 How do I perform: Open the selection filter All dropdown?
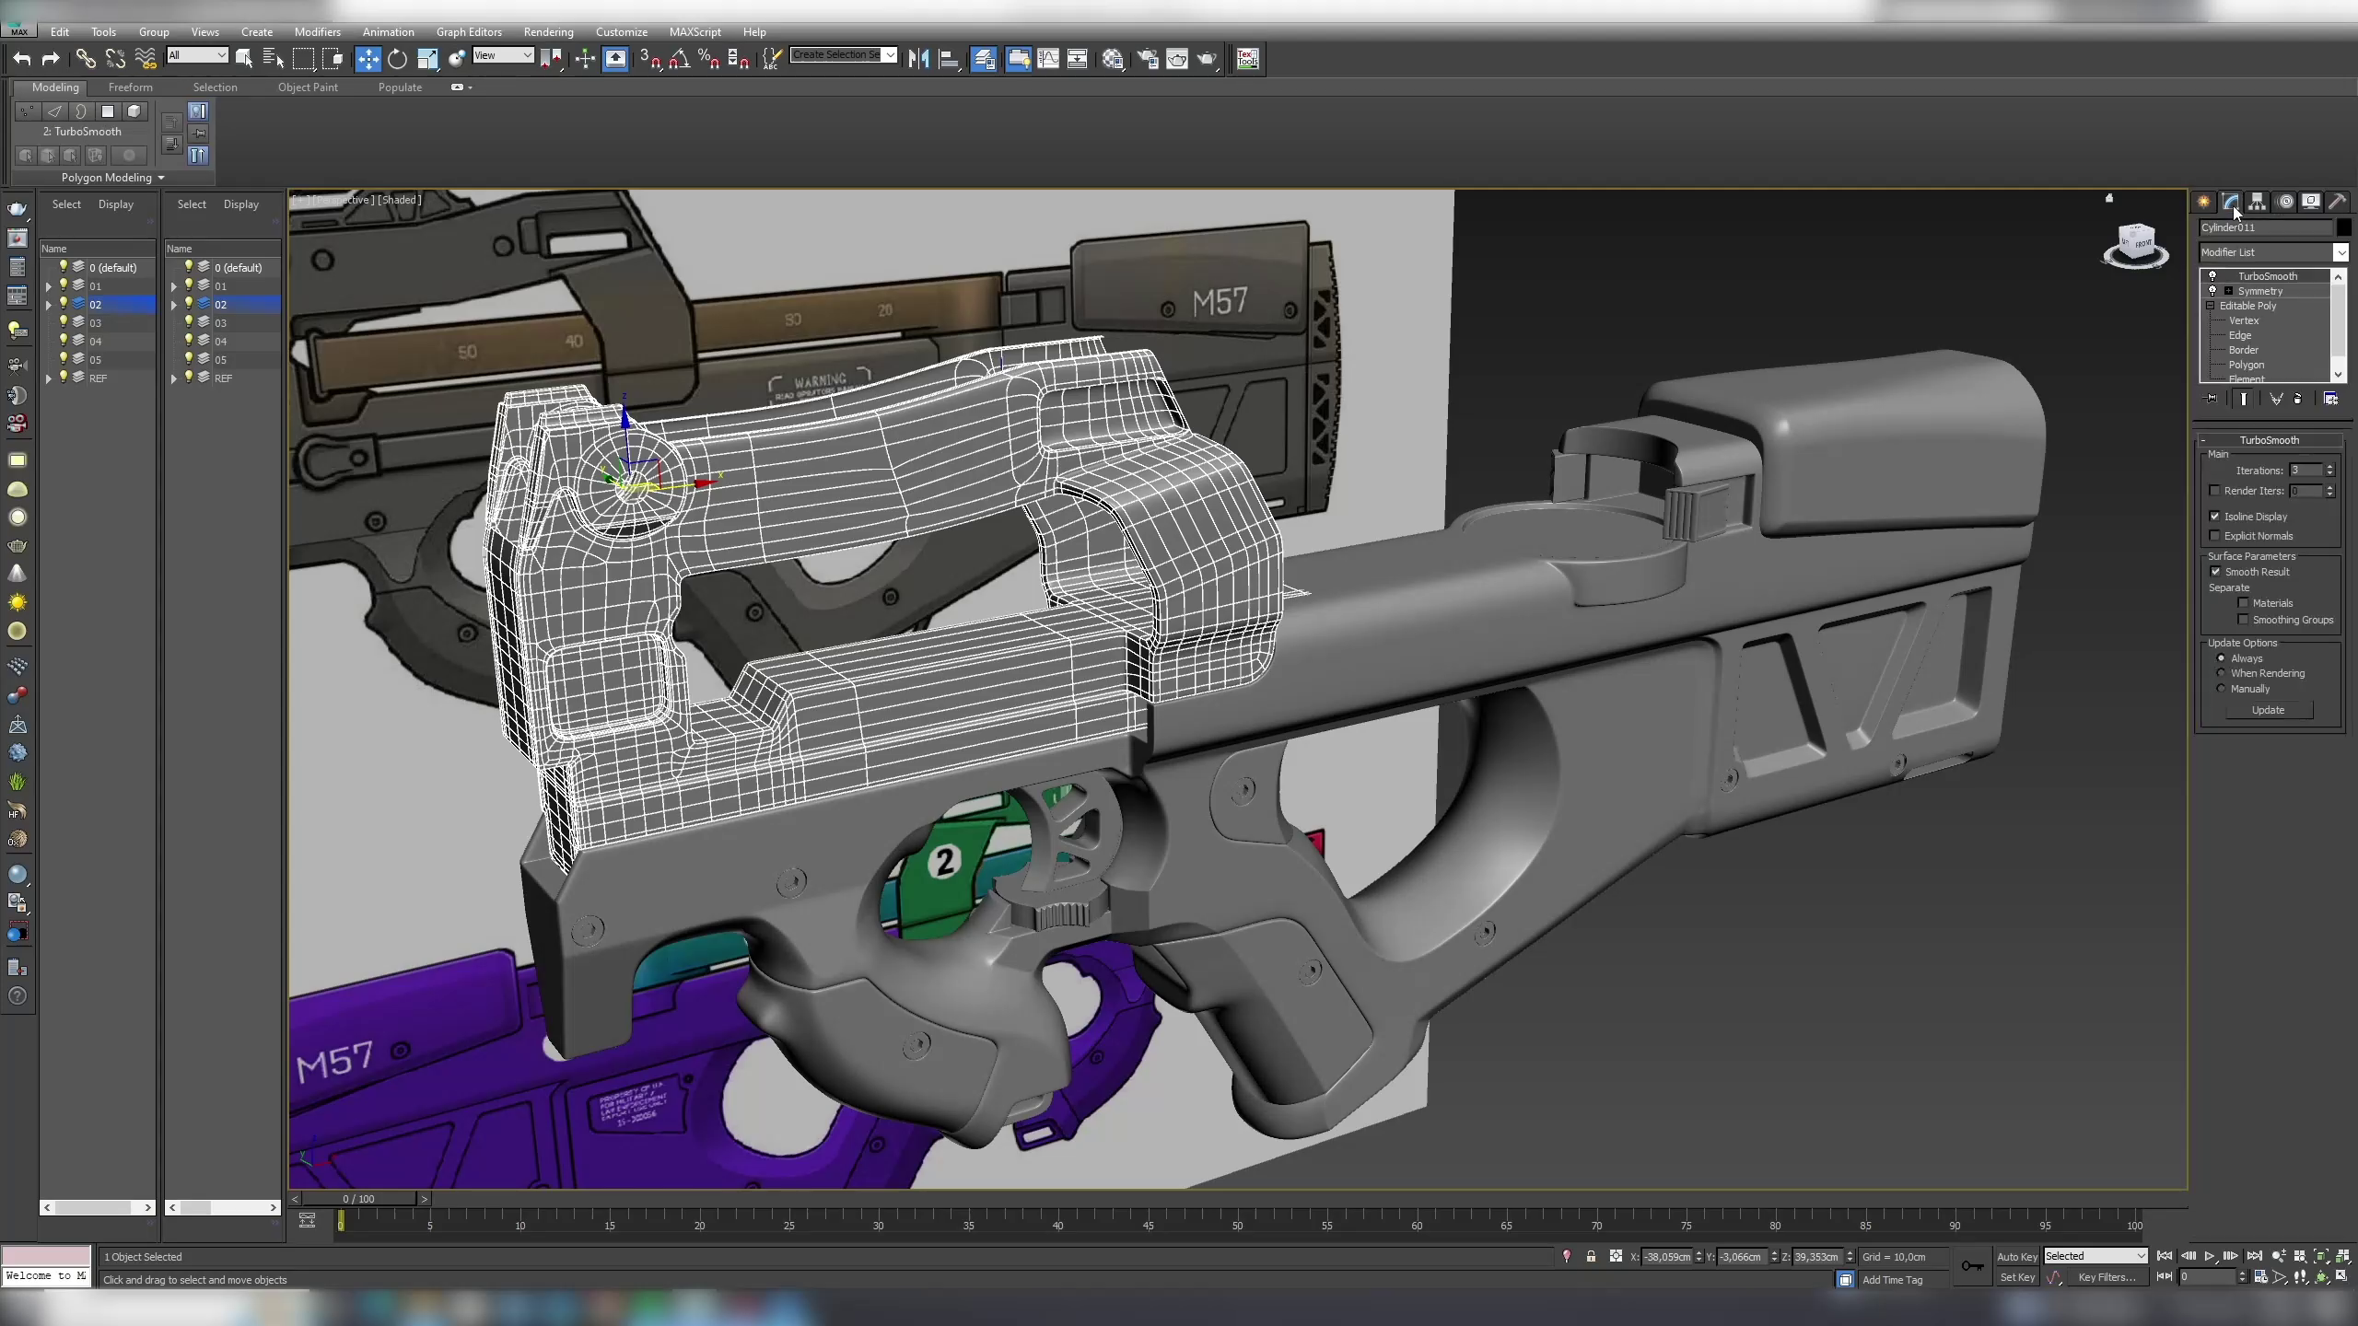[x=221, y=55]
